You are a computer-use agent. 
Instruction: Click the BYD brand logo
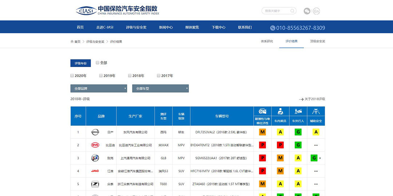[x=95, y=145]
